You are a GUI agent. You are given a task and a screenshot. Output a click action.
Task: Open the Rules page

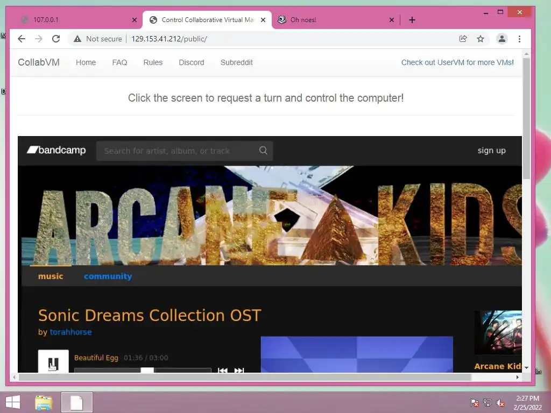point(153,62)
